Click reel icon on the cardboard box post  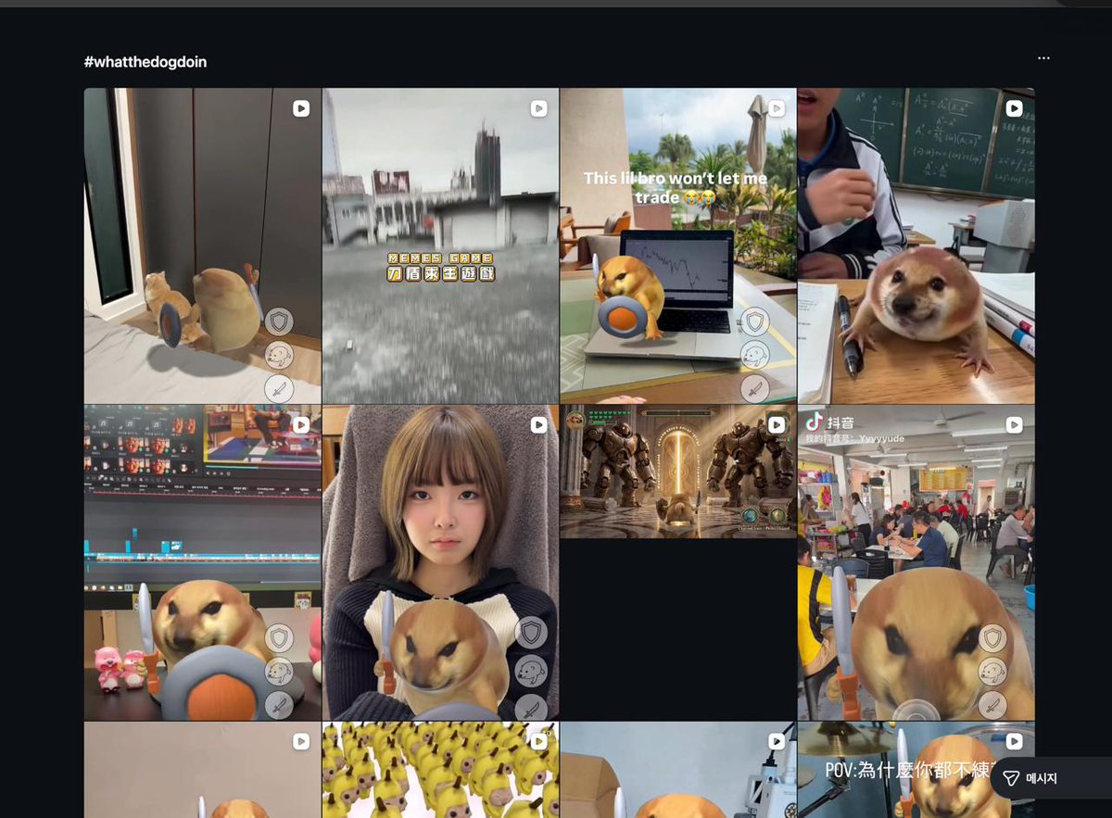pos(777,741)
